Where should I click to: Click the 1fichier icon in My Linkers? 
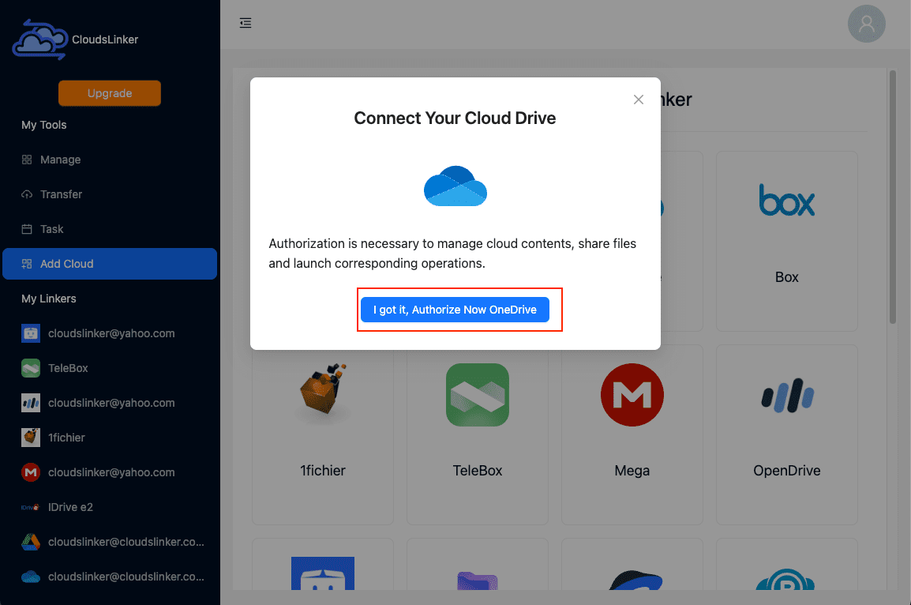click(31, 438)
